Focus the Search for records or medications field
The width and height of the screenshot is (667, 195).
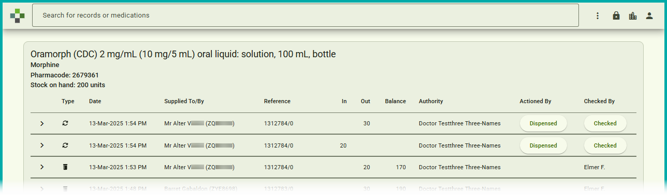(x=306, y=15)
